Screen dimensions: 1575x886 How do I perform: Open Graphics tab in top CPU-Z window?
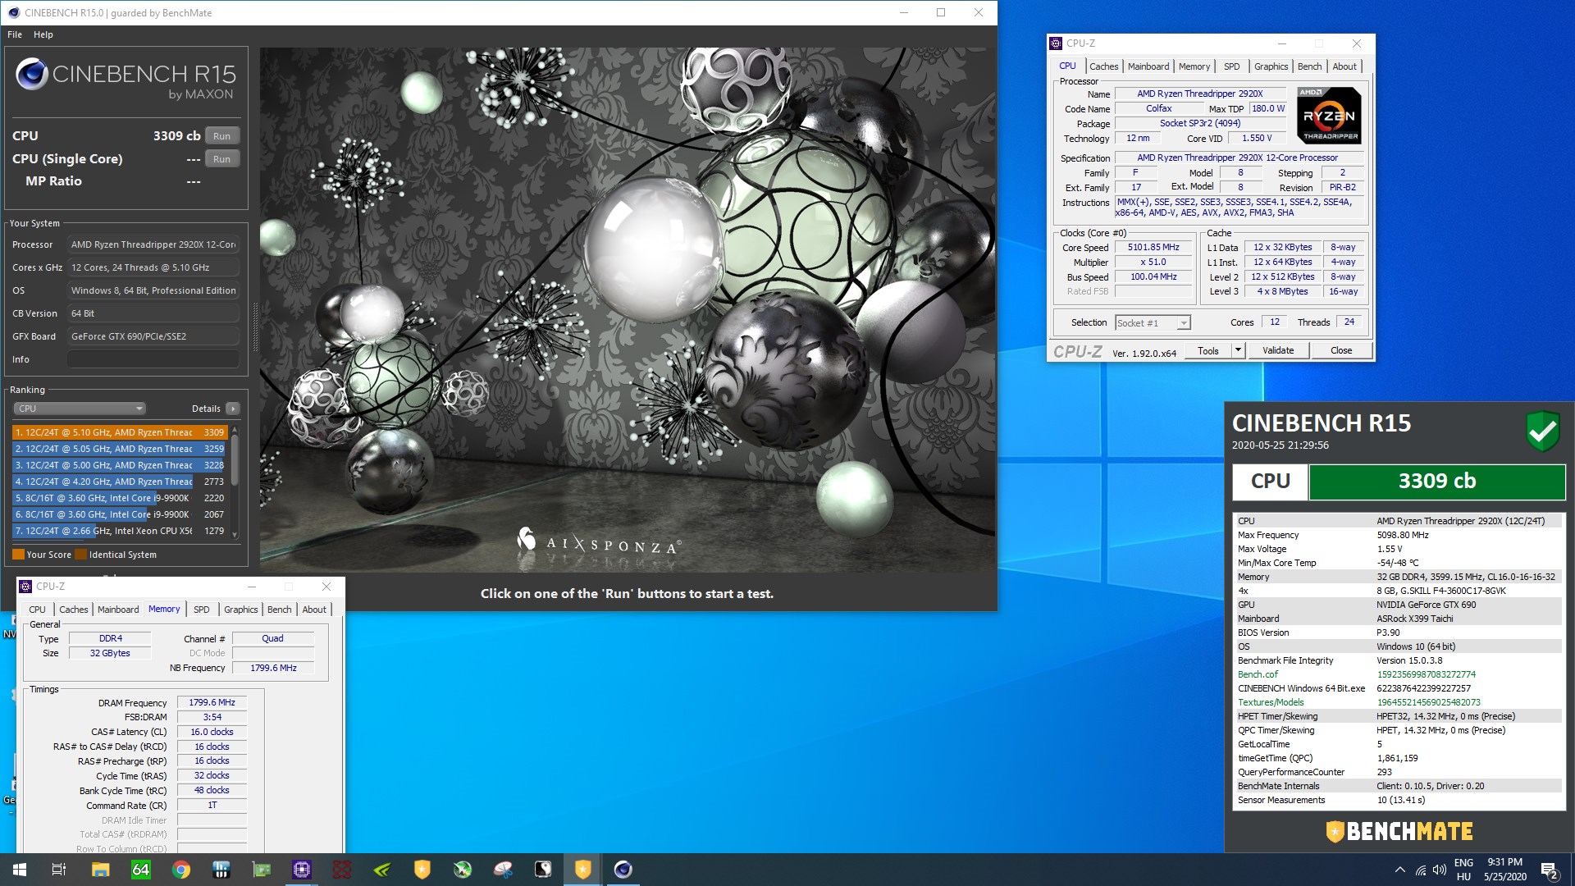(x=1271, y=66)
